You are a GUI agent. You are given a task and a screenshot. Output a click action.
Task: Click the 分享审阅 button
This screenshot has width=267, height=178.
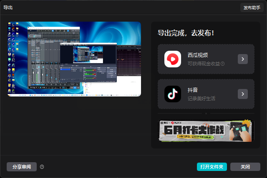(22, 167)
